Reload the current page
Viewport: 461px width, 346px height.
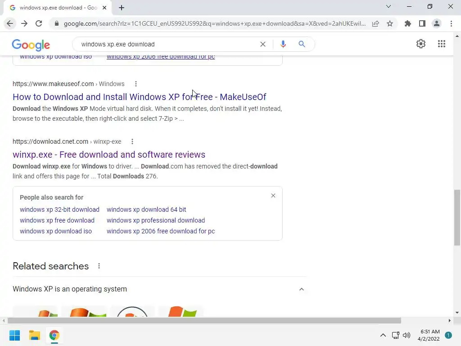point(39,23)
